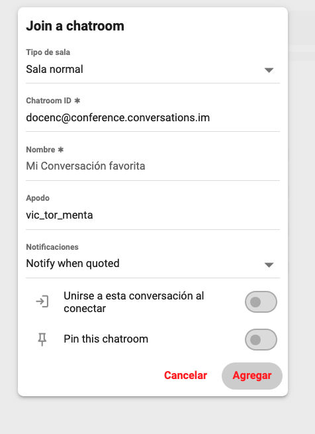Enable the Pin this chatroom switch
Image resolution: width=315 pixels, height=434 pixels.
261,339
